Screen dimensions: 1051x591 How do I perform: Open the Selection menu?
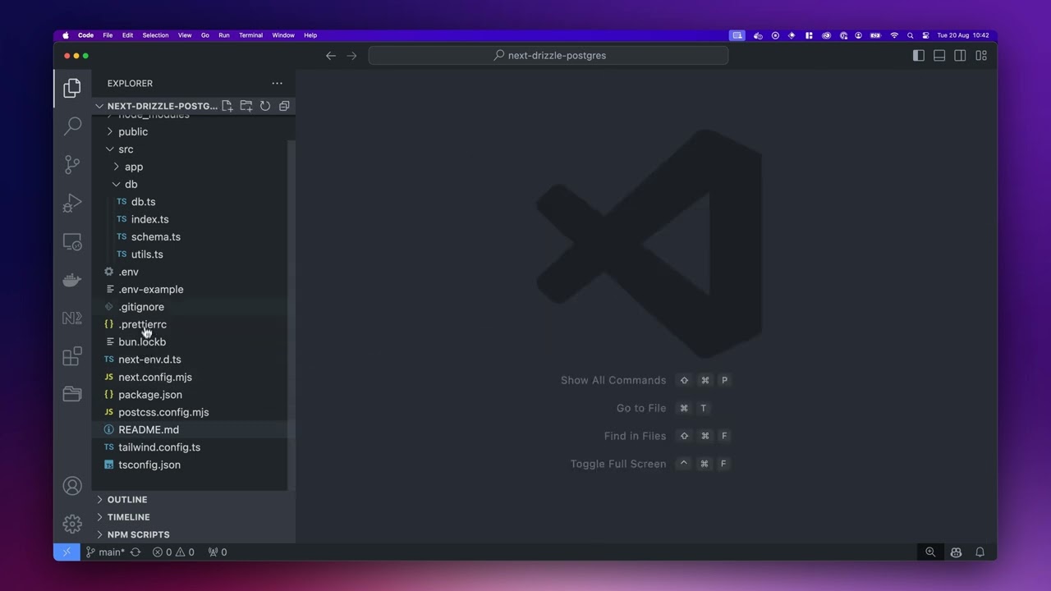[155, 35]
